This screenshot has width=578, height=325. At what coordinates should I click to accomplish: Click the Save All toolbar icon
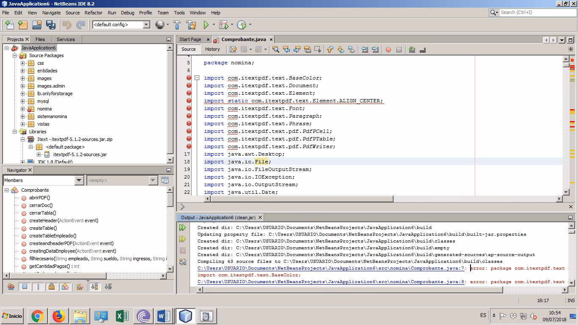point(51,25)
